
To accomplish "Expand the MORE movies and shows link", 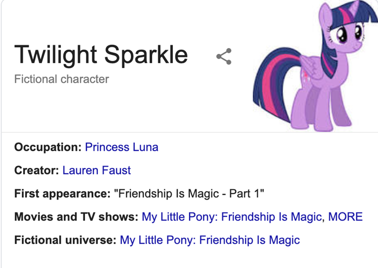I will point(345,217).
